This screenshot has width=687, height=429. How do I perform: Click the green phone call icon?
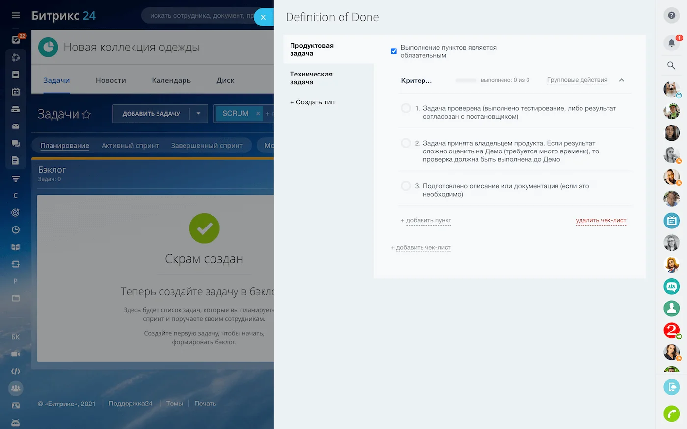point(671,414)
